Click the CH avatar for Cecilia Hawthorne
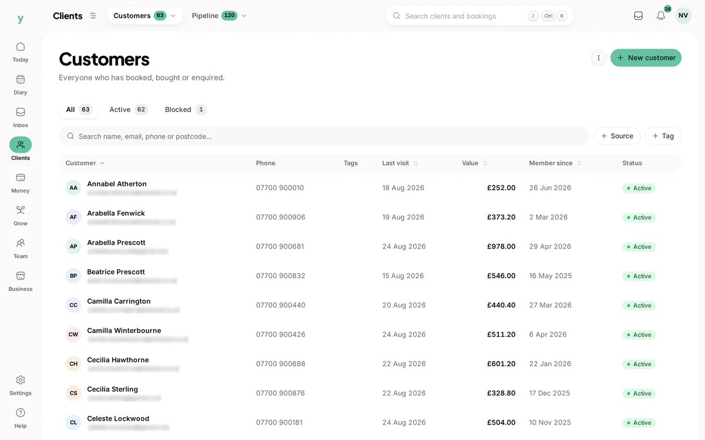The height and width of the screenshot is (440, 705). click(73, 364)
